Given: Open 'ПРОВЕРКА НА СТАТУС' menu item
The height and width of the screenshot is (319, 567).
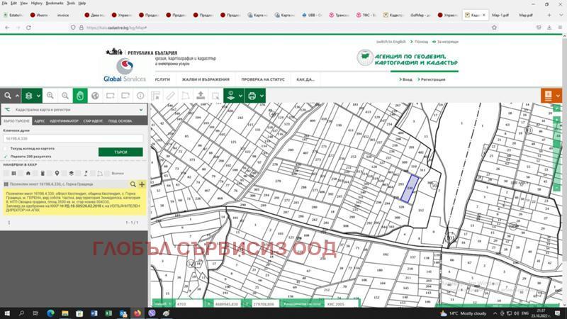Looking at the screenshot, I should tap(263, 79).
